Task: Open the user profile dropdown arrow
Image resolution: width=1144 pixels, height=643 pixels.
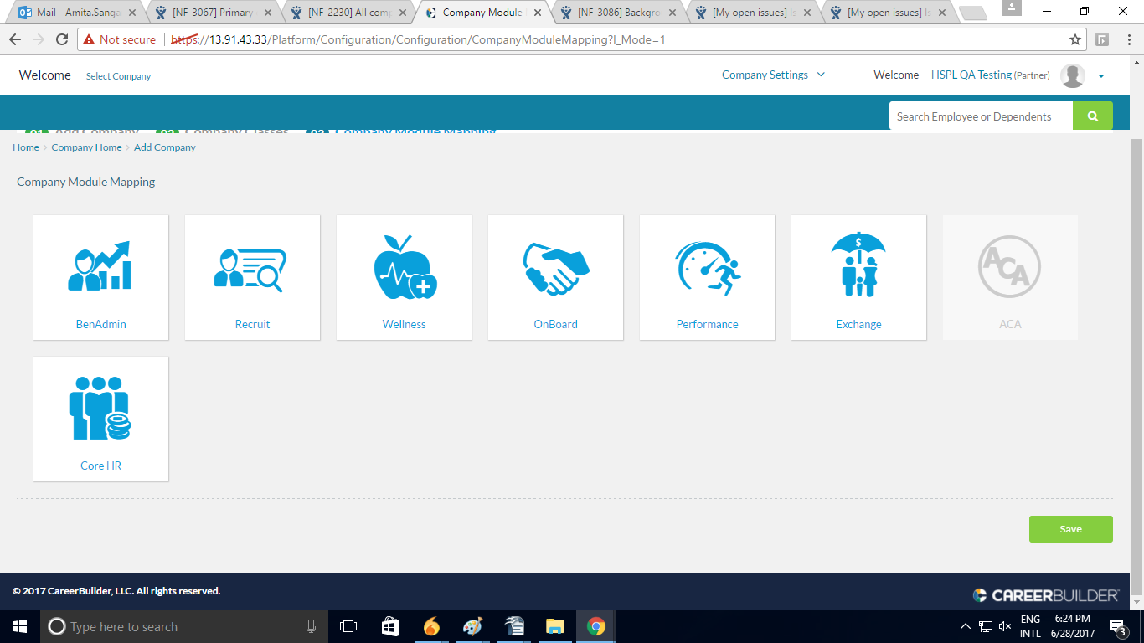Action: coord(1101,76)
